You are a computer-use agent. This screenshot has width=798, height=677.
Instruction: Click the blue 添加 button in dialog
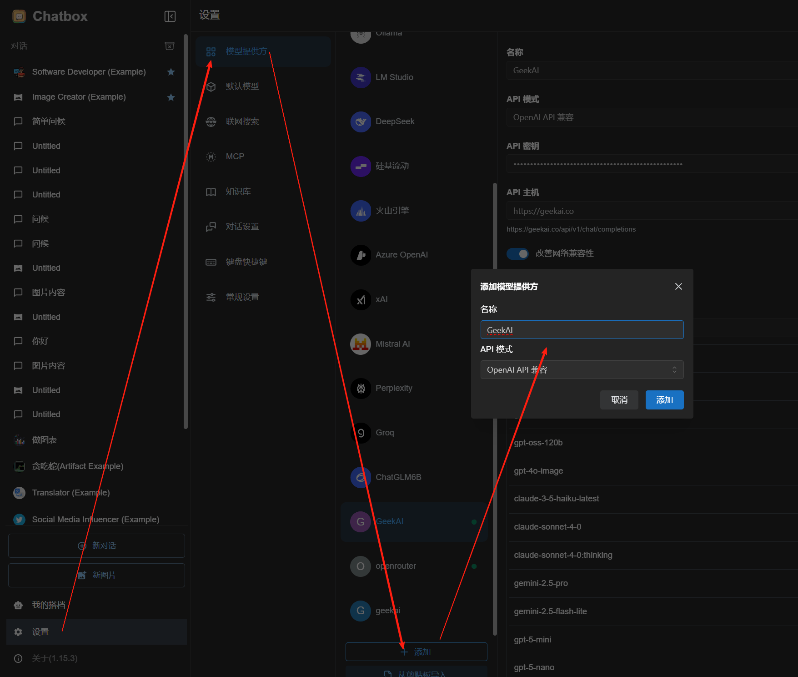[x=665, y=400]
